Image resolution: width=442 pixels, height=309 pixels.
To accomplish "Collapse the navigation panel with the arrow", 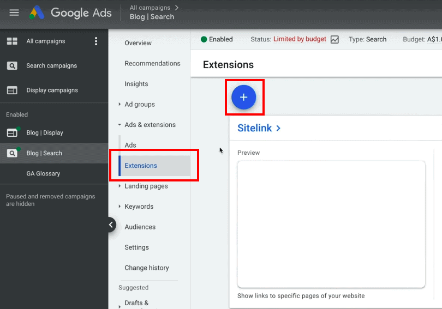I will click(111, 225).
